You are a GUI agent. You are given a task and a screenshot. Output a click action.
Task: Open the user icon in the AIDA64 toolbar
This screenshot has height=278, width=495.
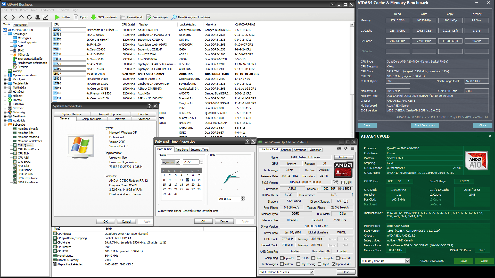click(37, 17)
